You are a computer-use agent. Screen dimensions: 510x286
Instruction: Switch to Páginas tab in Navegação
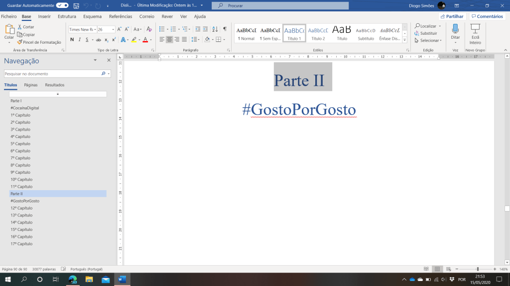click(x=31, y=85)
